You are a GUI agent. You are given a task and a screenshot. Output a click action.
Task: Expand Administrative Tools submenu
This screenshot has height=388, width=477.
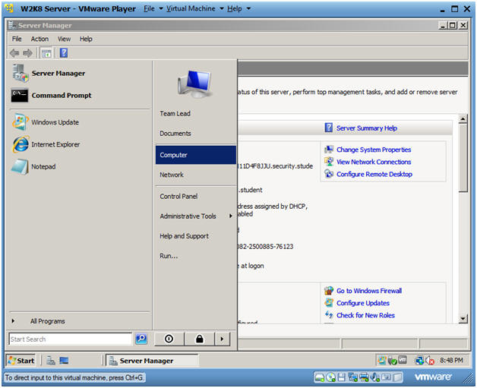pyautogui.click(x=196, y=216)
